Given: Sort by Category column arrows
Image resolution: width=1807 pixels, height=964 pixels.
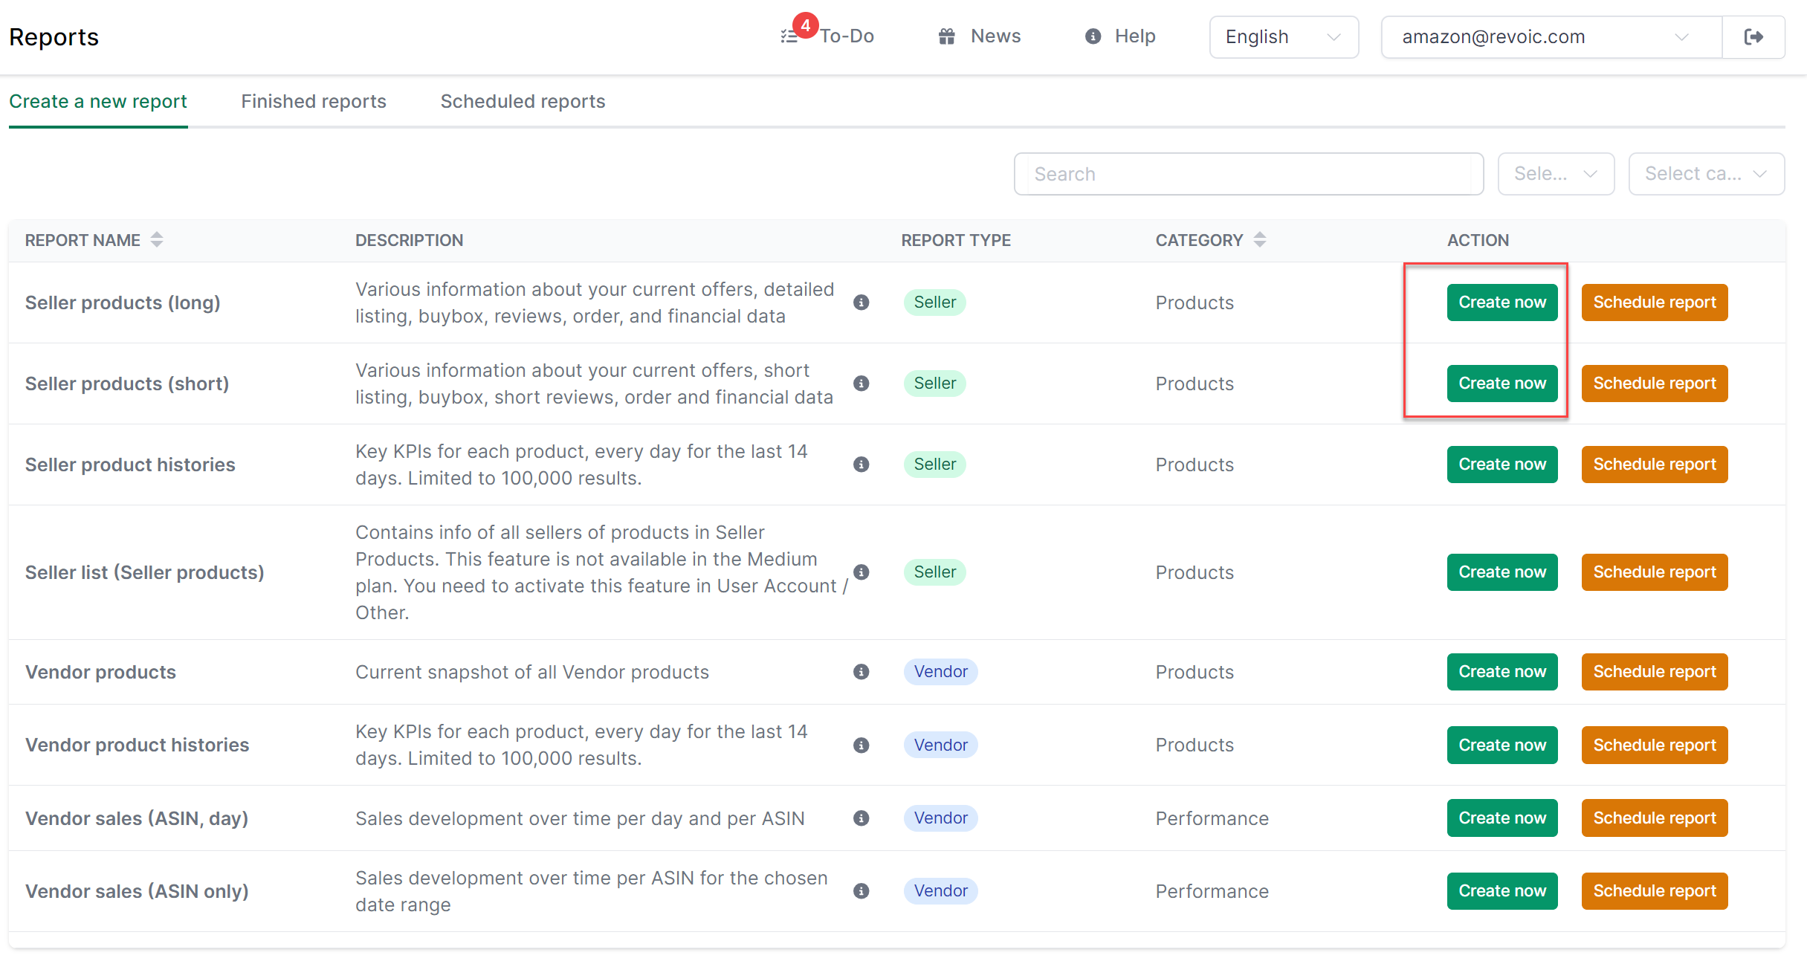Looking at the screenshot, I should point(1260,240).
